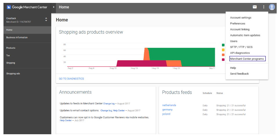Click the three-dot more options icon

click(264, 7)
